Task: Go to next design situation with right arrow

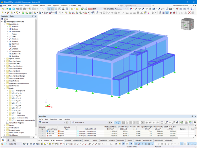Action: pos(128,9)
